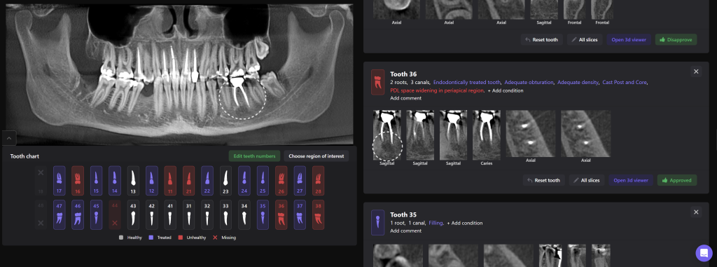This screenshot has height=267, width=717.
Task: Add condition to Tooth 35
Action: tap(465, 223)
